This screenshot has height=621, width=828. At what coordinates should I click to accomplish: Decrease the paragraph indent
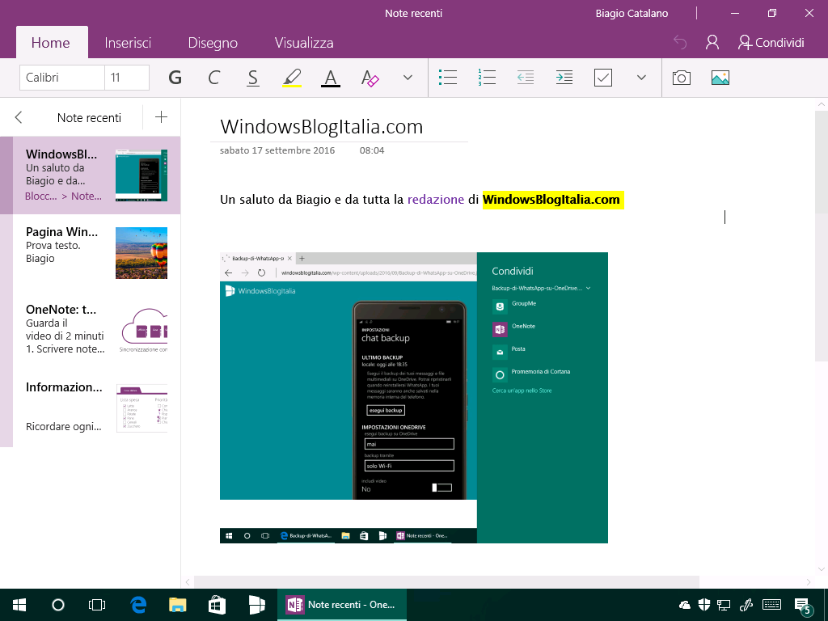526,78
